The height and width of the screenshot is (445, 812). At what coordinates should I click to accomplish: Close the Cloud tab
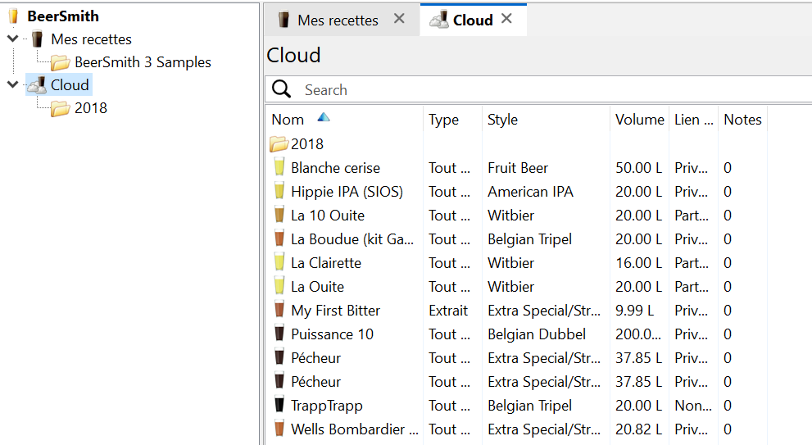(506, 19)
